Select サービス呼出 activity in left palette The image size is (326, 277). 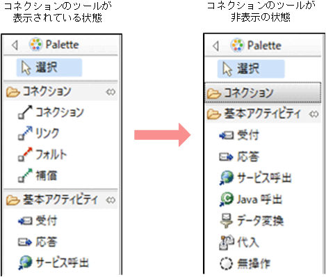click(x=54, y=263)
